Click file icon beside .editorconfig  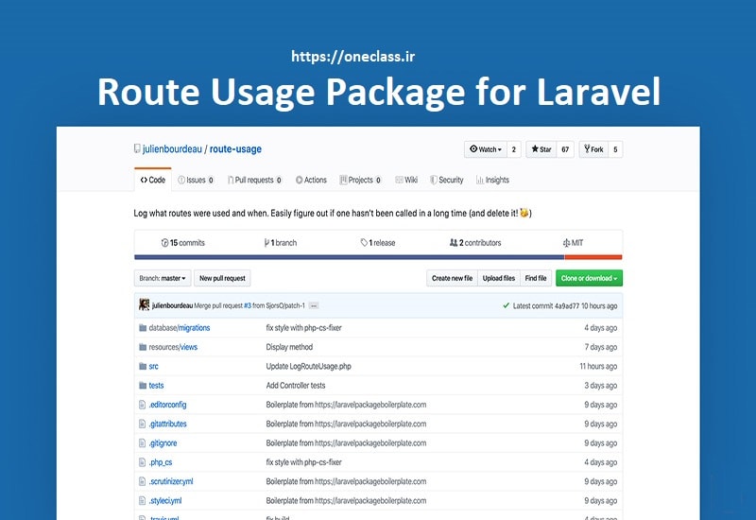pyautogui.click(x=143, y=405)
